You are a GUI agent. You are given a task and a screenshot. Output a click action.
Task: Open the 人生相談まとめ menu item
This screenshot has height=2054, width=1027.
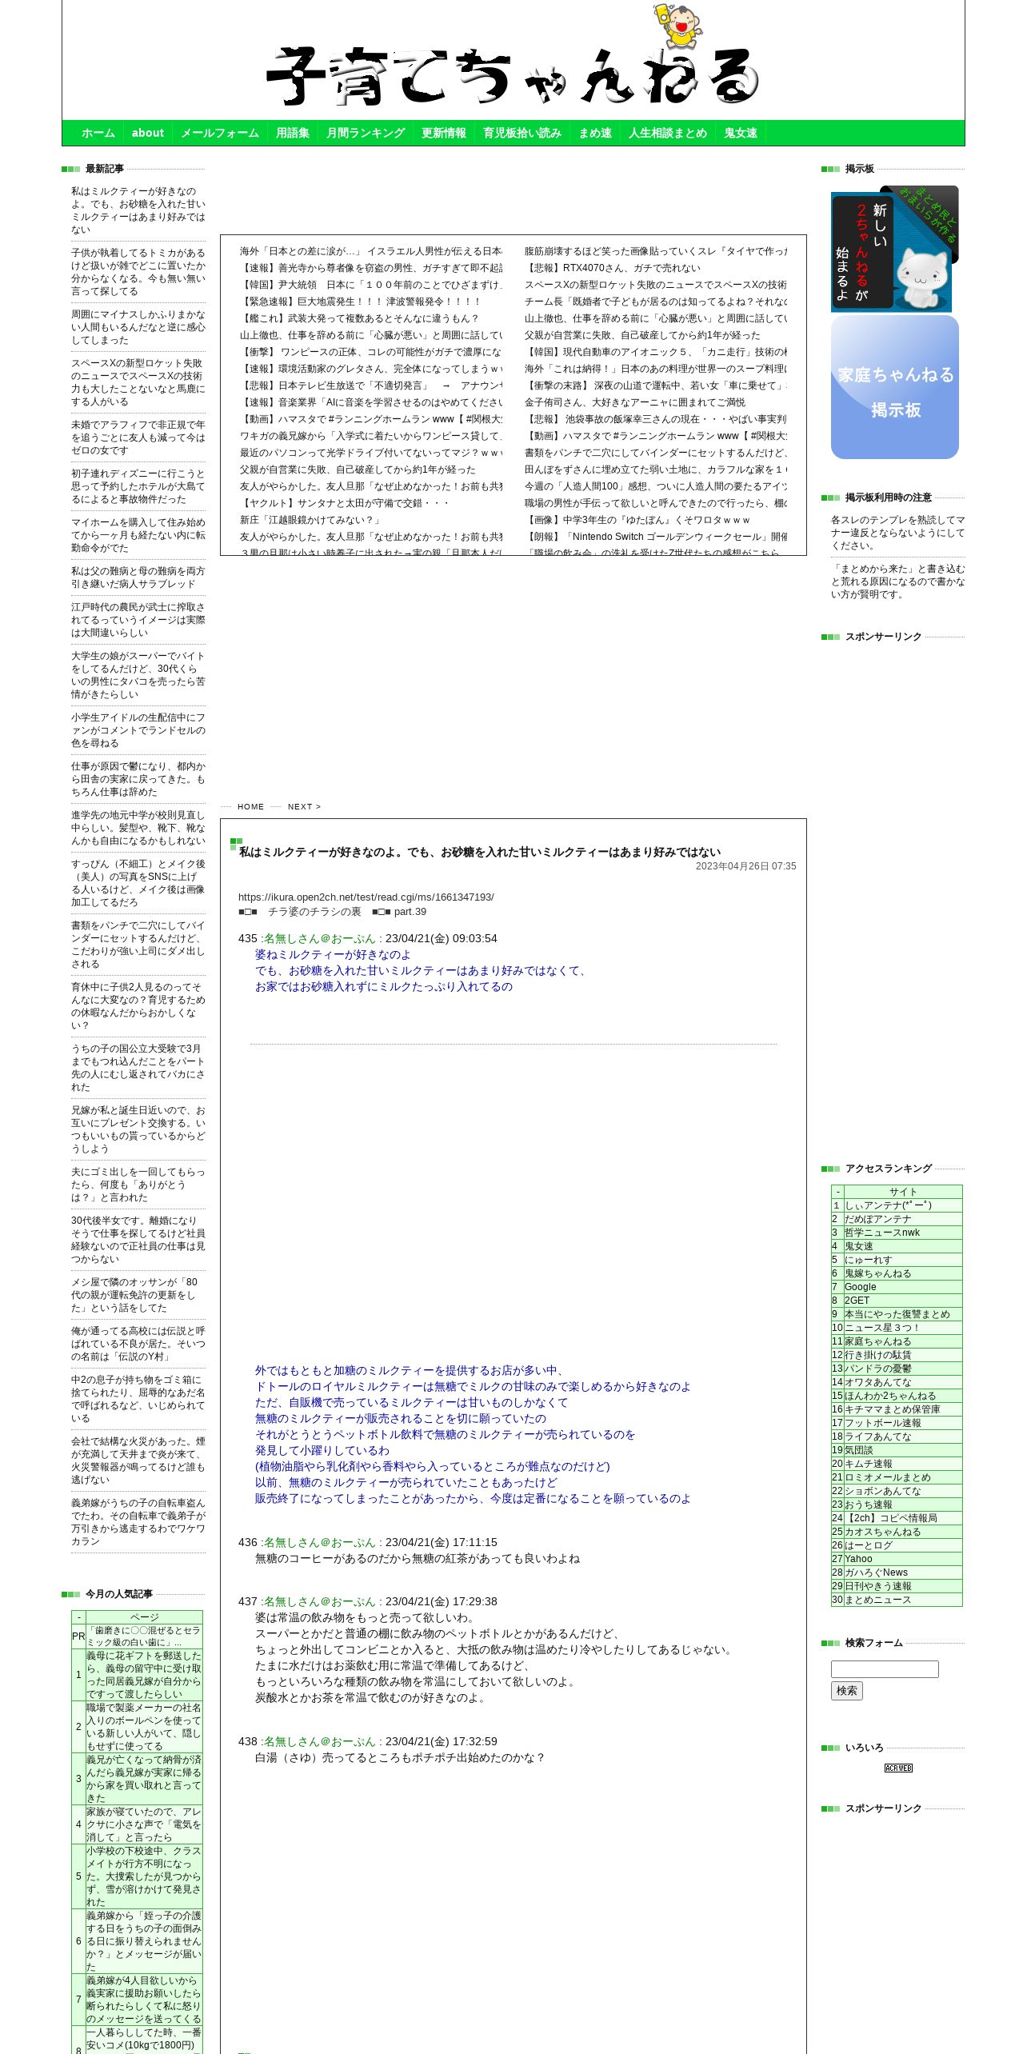tap(668, 133)
